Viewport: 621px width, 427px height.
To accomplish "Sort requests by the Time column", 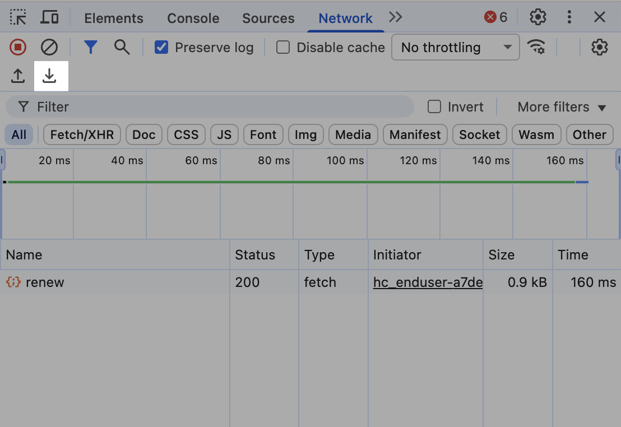I will 587,255.
